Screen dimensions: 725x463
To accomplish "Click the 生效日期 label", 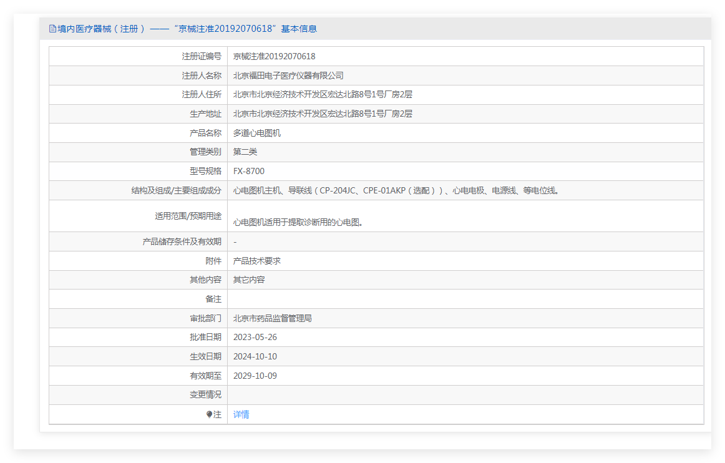I will (x=206, y=357).
